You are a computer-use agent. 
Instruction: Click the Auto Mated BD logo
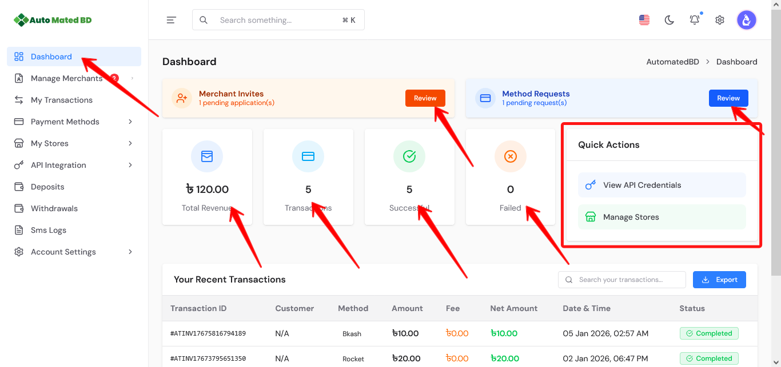click(x=53, y=20)
